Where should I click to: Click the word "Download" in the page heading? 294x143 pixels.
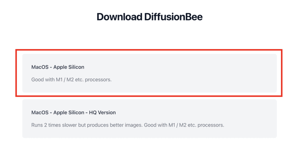119,17
